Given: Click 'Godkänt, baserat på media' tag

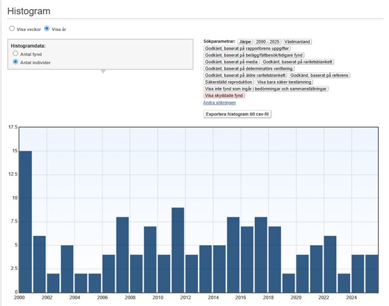Looking at the screenshot, I should [231, 61].
